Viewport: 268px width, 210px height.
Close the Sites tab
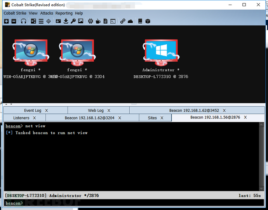point(162,118)
